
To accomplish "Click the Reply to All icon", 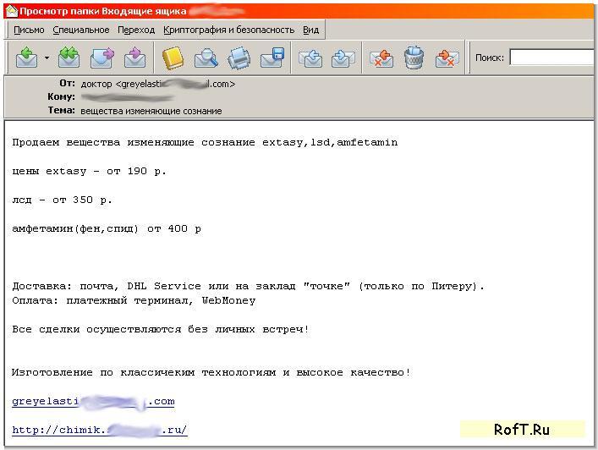I will (69, 58).
